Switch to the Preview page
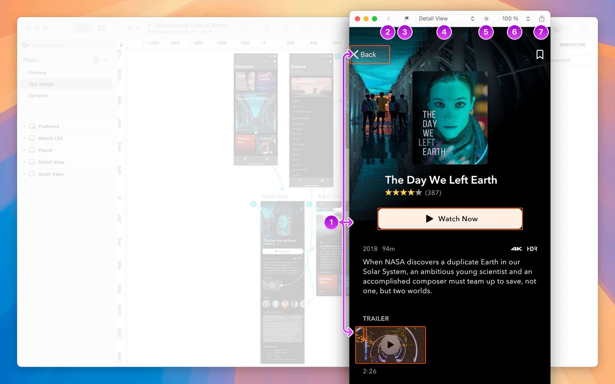The image size is (615, 384). (37, 72)
